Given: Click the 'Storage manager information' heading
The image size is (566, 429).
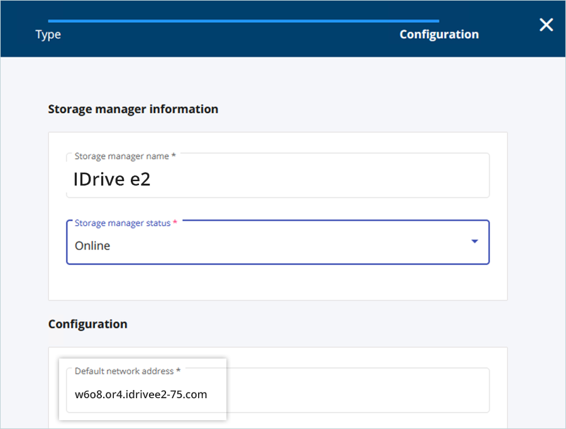Looking at the screenshot, I should (133, 109).
